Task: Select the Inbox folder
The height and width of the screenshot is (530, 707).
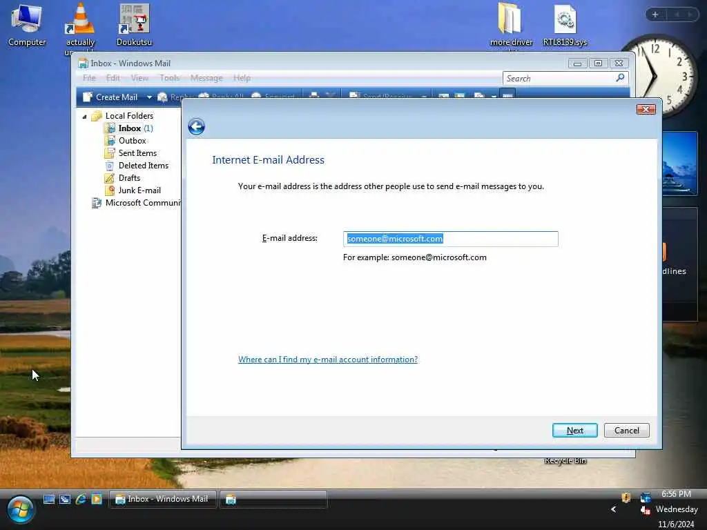Action: tap(129, 128)
